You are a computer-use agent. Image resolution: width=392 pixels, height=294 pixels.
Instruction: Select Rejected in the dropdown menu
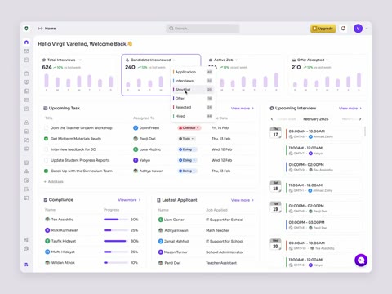pos(193,107)
